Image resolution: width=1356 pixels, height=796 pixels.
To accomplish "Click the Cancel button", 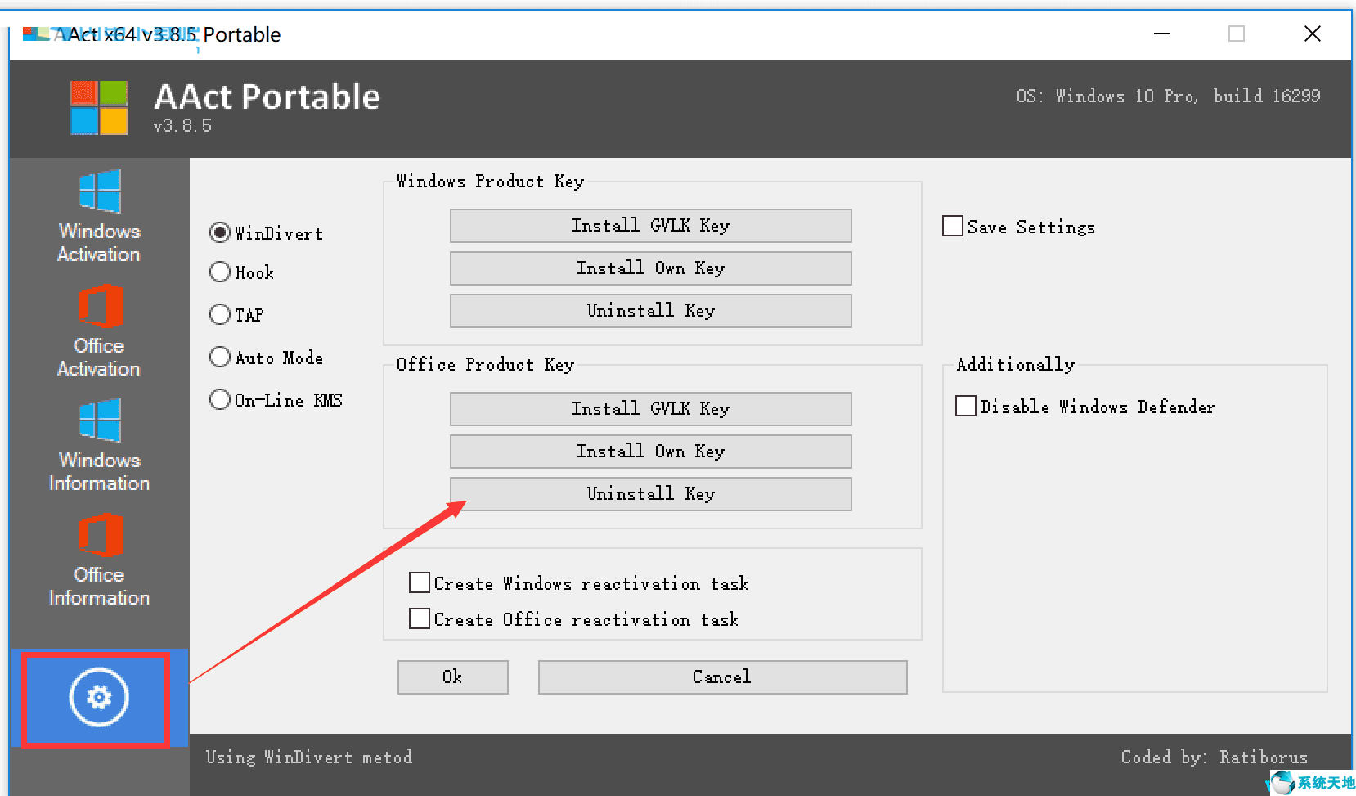I will pos(722,677).
